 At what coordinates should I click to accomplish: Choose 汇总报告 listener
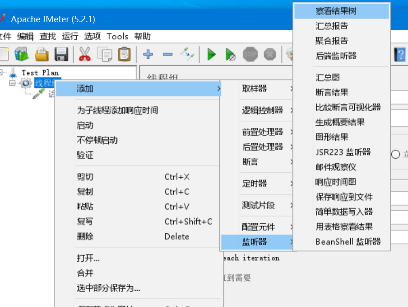(x=342, y=26)
